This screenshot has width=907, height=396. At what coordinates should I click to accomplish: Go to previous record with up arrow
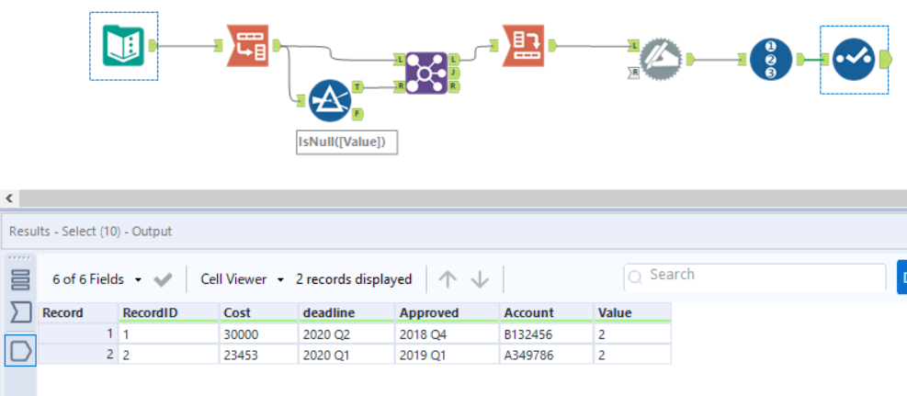(x=448, y=279)
